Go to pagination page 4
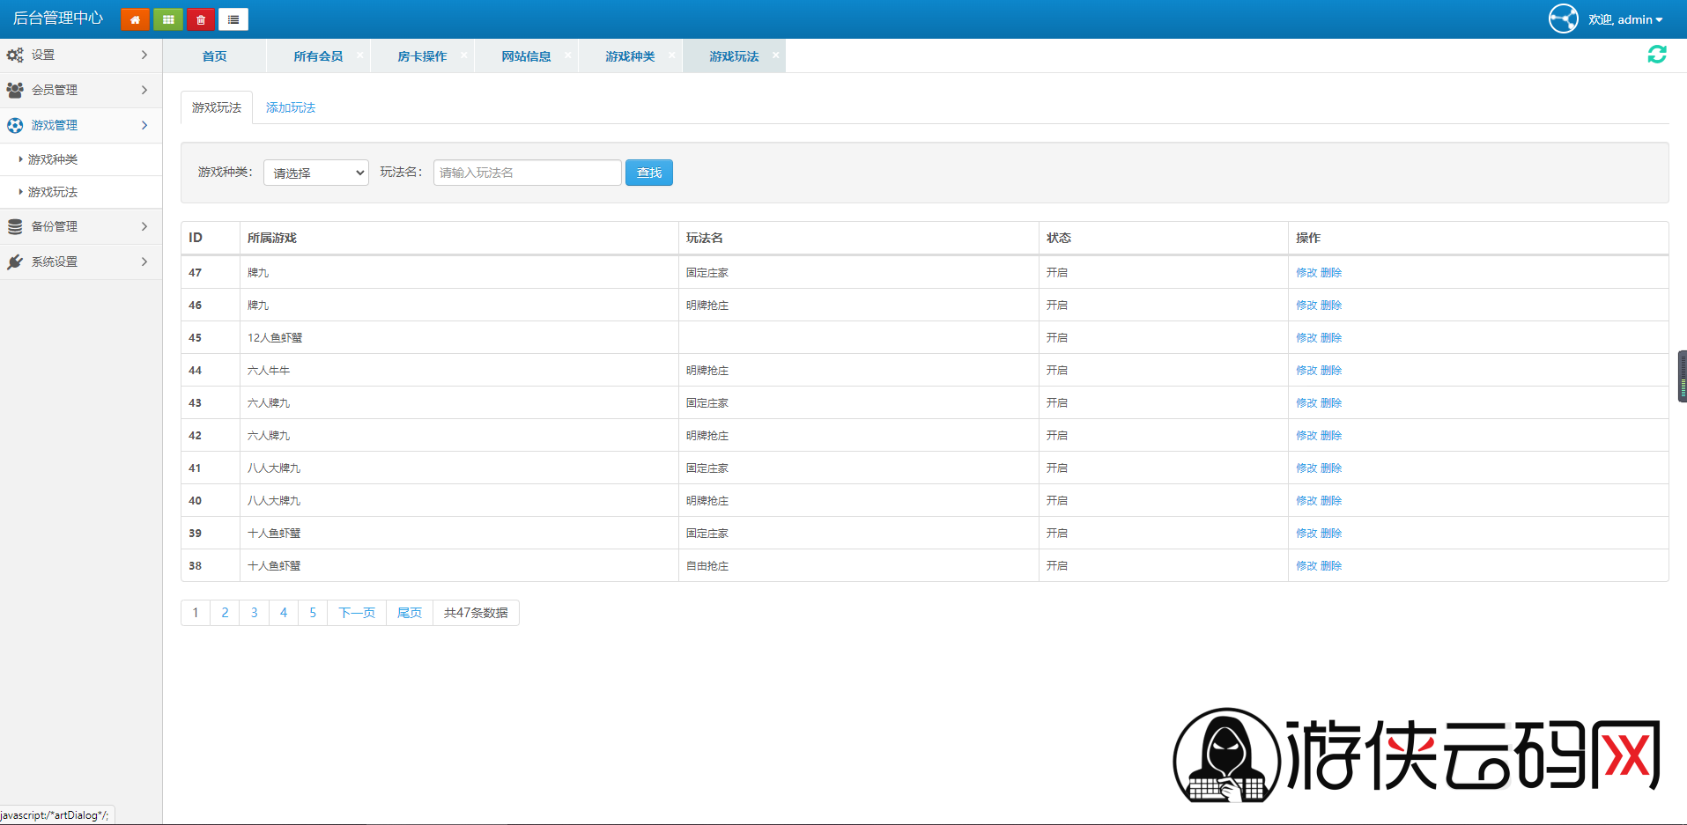The height and width of the screenshot is (825, 1687). pyautogui.click(x=284, y=613)
